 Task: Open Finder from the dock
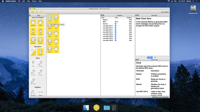click(x=86, y=108)
